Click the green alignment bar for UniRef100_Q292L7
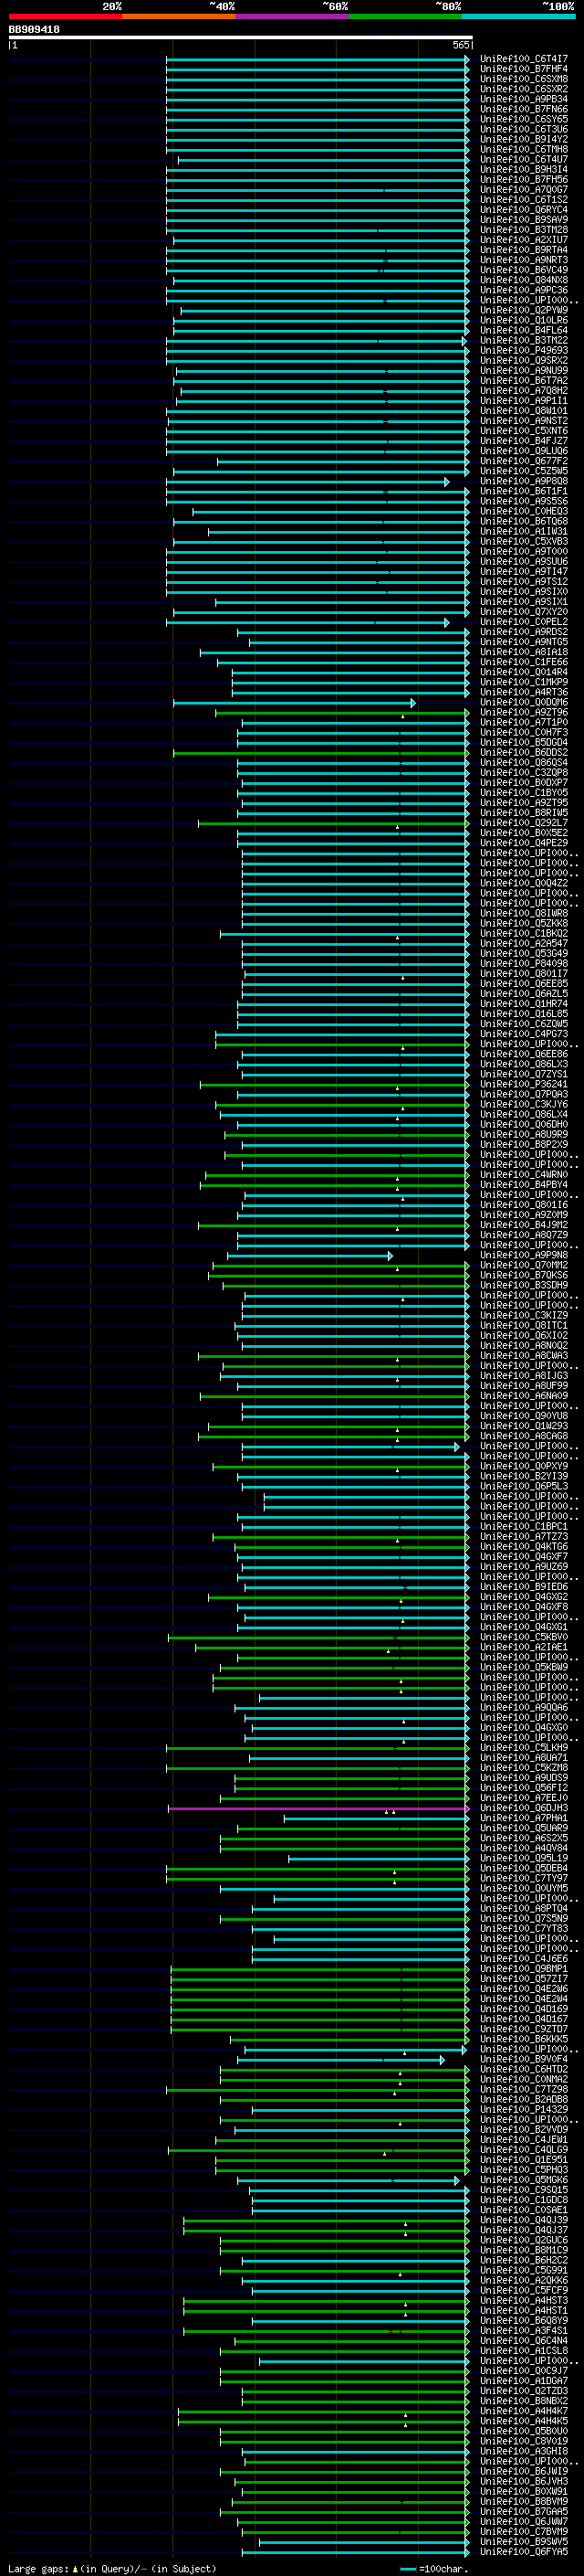584x2576 pixels. pyautogui.click(x=333, y=823)
